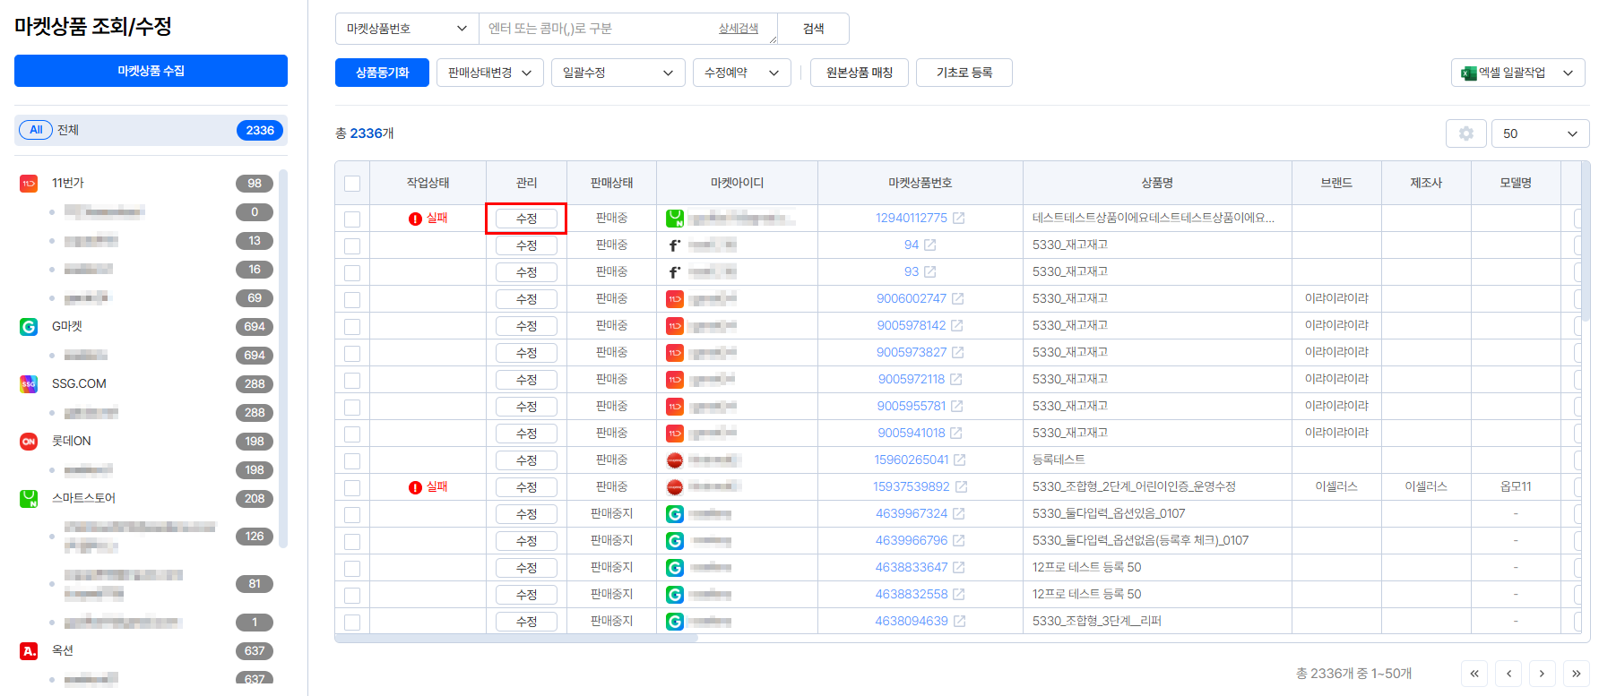Expand the 판매상태변경 dropdown
This screenshot has height=696, width=1599.
tap(489, 73)
